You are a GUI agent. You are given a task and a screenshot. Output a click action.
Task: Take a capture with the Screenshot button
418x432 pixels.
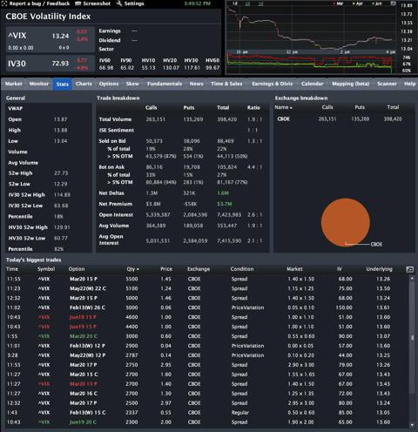point(93,3)
